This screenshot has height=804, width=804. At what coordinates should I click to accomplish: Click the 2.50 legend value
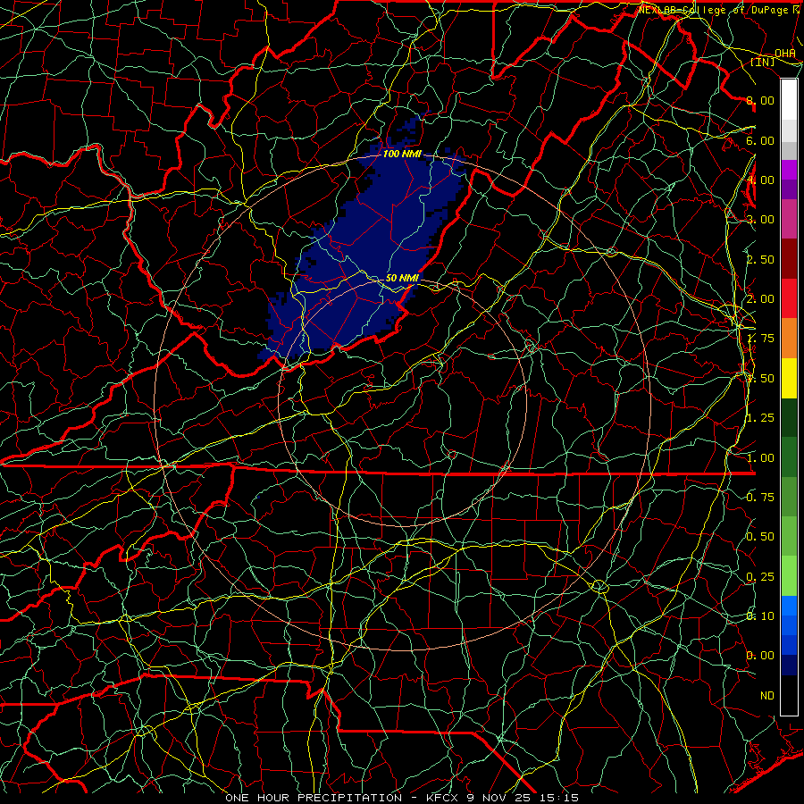click(761, 259)
